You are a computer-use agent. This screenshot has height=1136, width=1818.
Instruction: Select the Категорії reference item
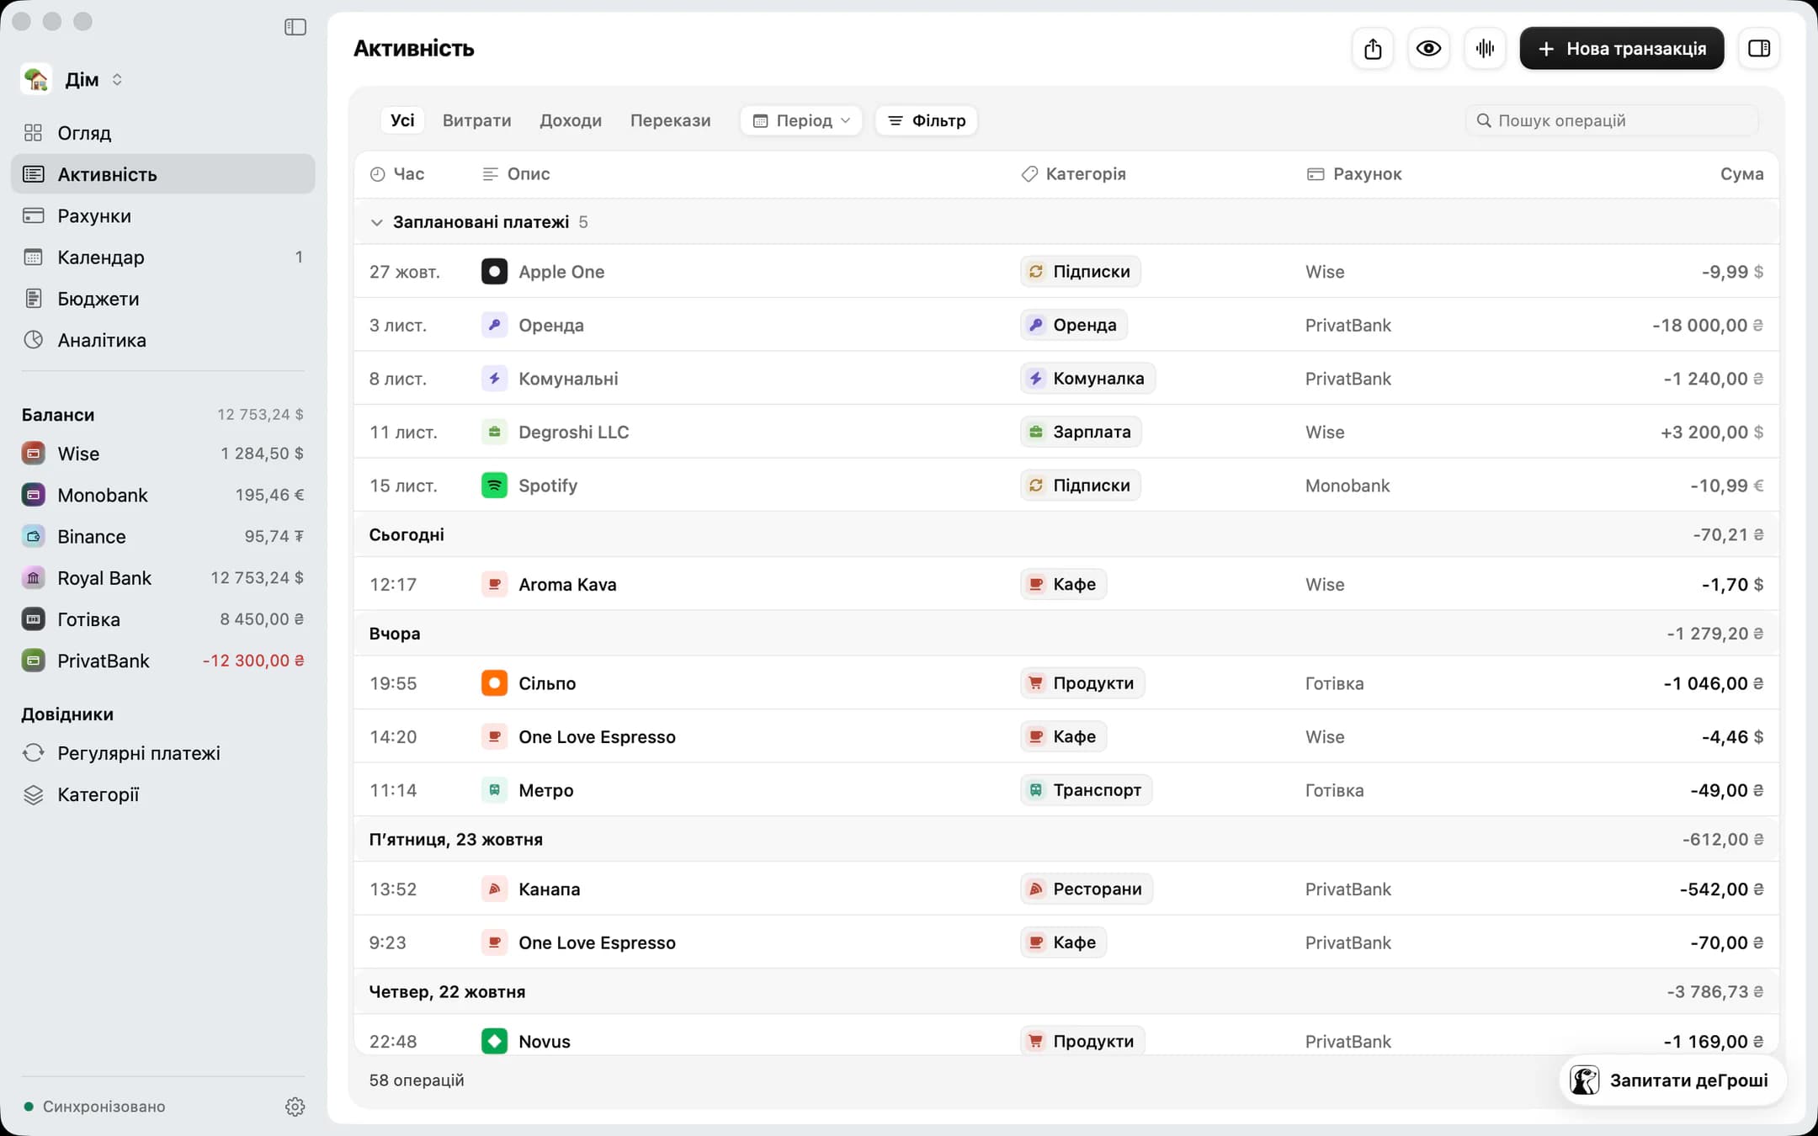[x=163, y=794]
